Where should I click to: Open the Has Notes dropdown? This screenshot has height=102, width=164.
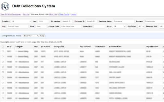[141, 26]
